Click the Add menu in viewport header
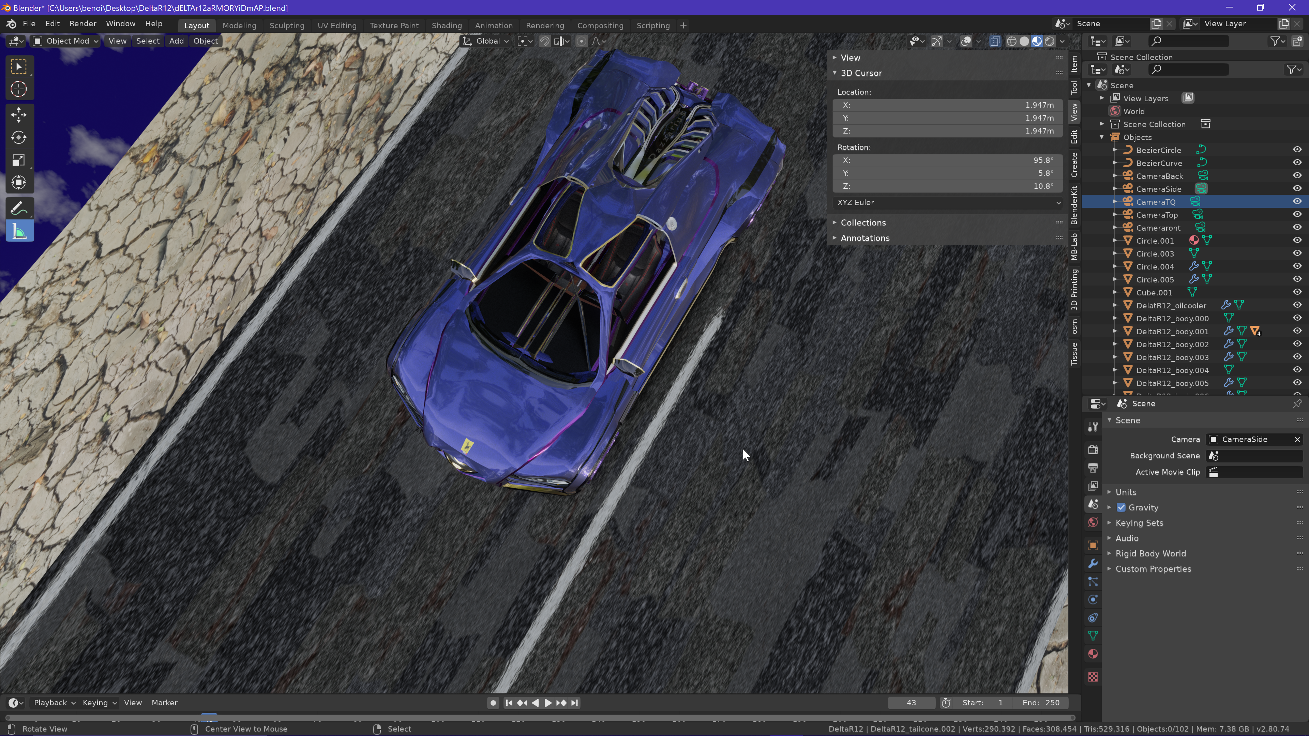Image resolution: width=1309 pixels, height=736 pixels. pyautogui.click(x=176, y=41)
